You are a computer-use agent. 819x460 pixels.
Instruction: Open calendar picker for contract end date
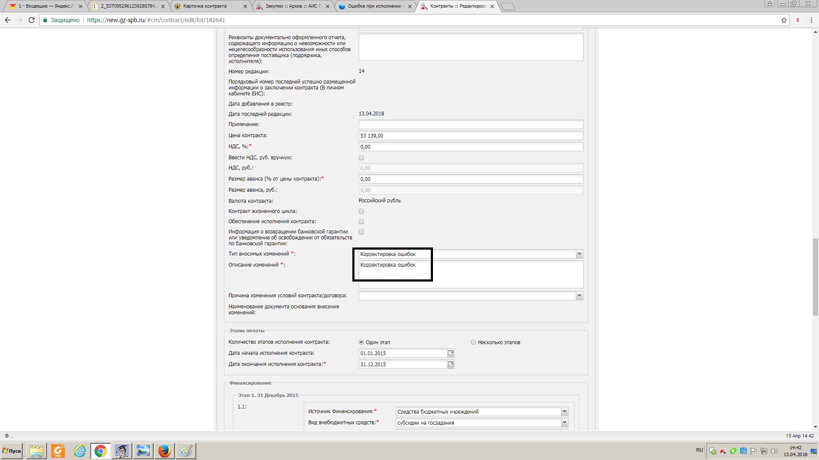click(450, 364)
